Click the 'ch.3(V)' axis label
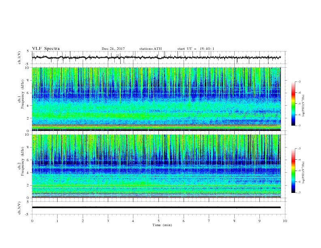The width and height of the screenshot is (321, 248). click(x=19, y=208)
